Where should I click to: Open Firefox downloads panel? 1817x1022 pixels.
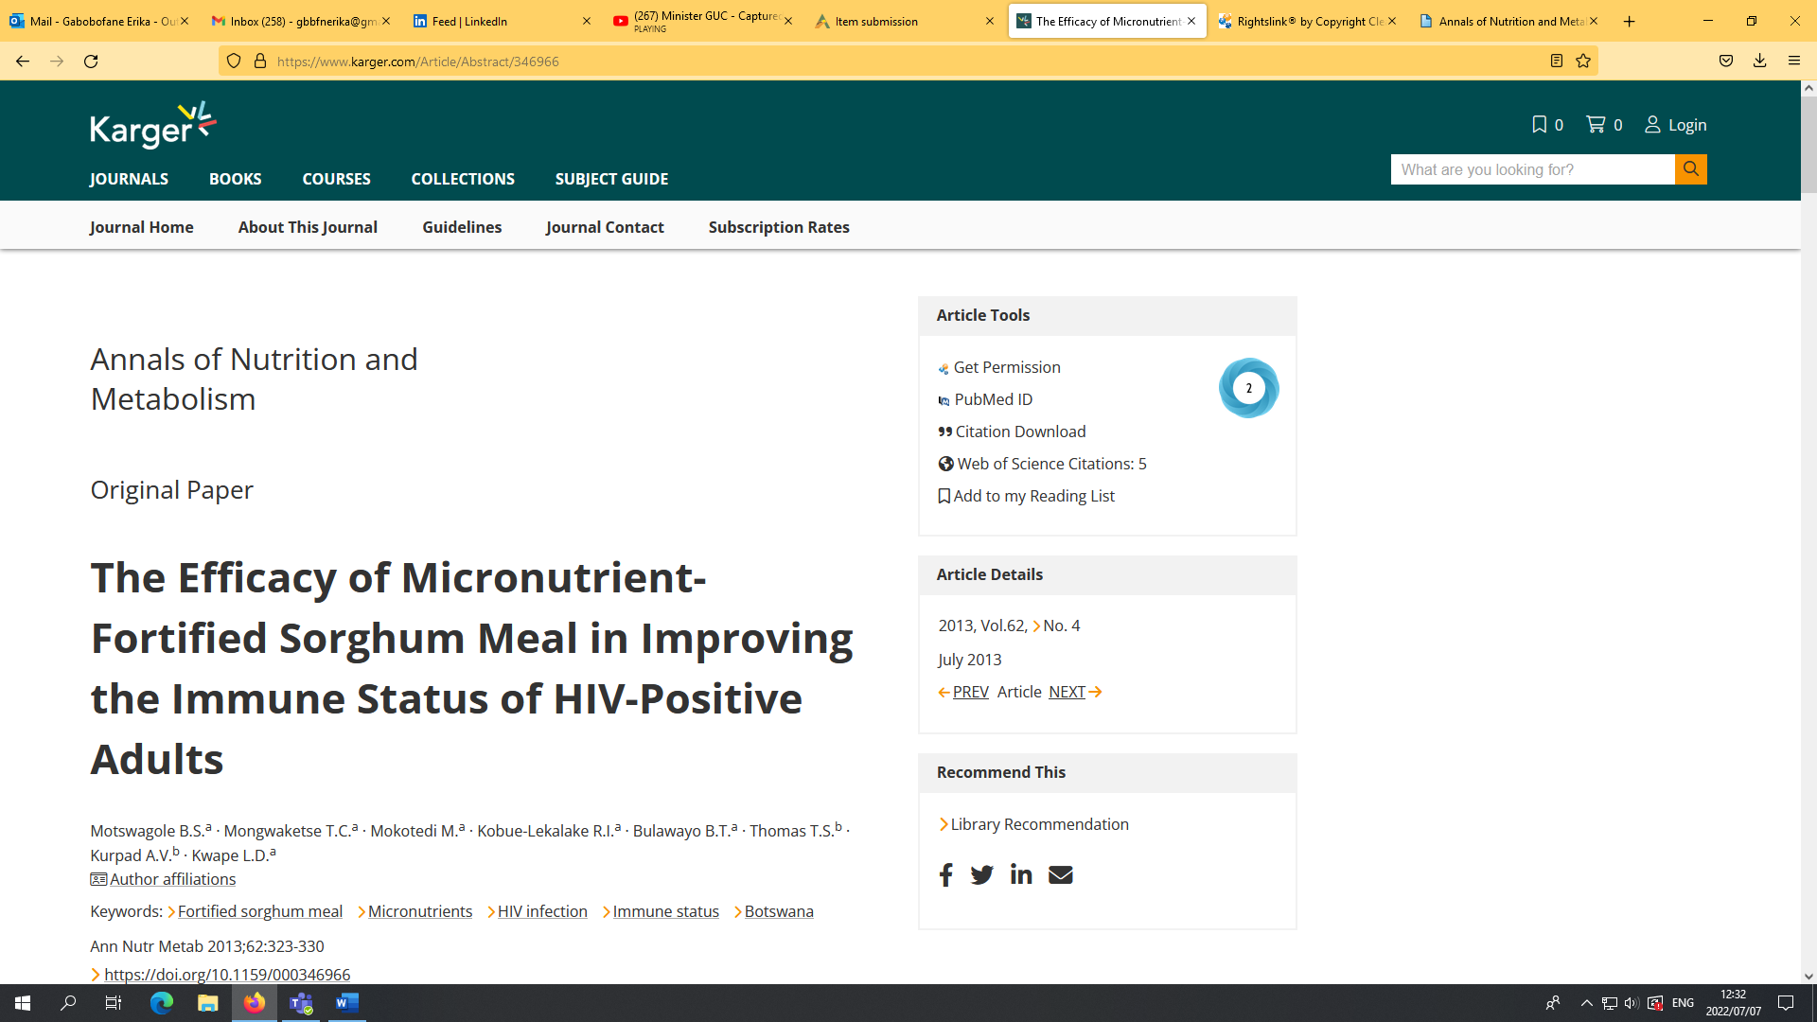(x=1760, y=62)
